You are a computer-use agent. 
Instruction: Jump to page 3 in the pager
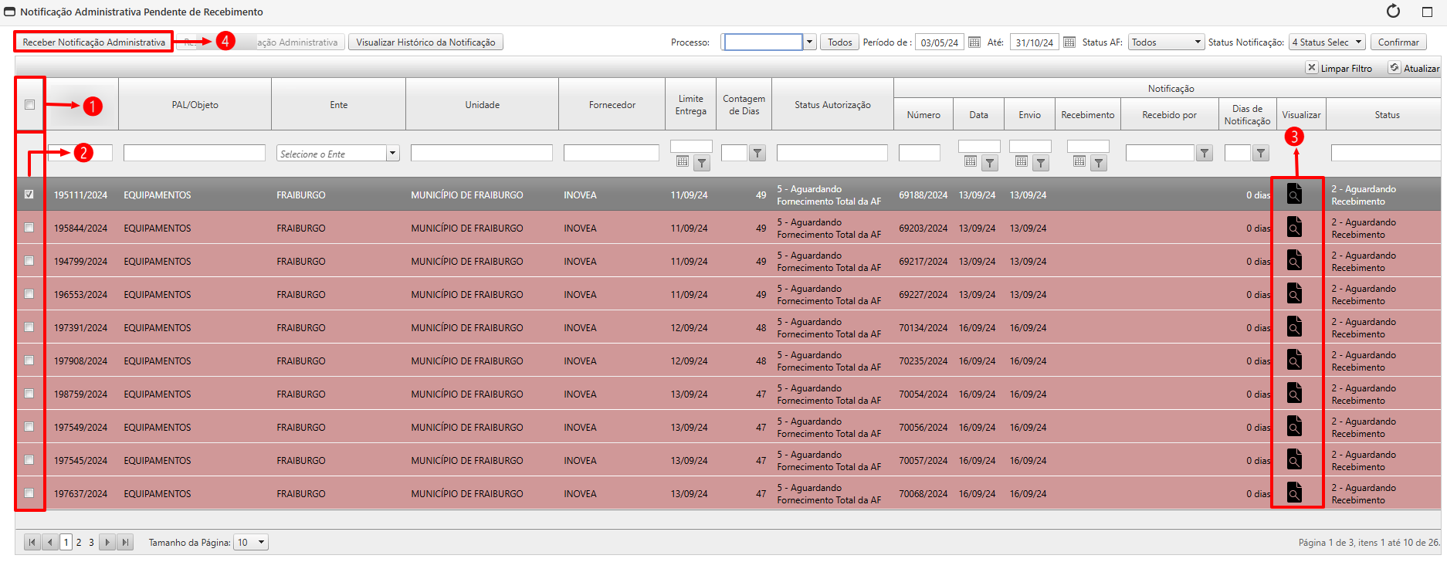91,543
